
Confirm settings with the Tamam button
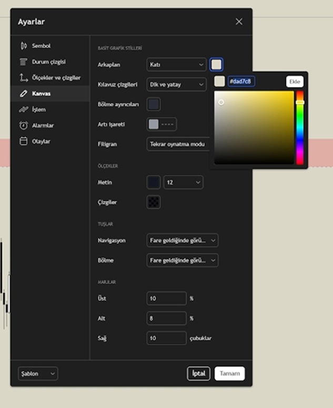coord(229,374)
